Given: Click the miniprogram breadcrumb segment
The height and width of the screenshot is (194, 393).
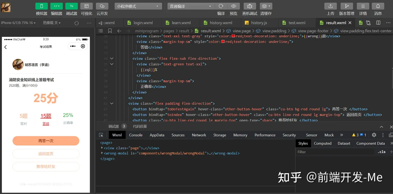Looking at the screenshot, I should click(147, 31).
